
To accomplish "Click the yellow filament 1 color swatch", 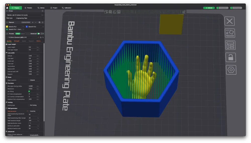I will (x=7, y=27).
